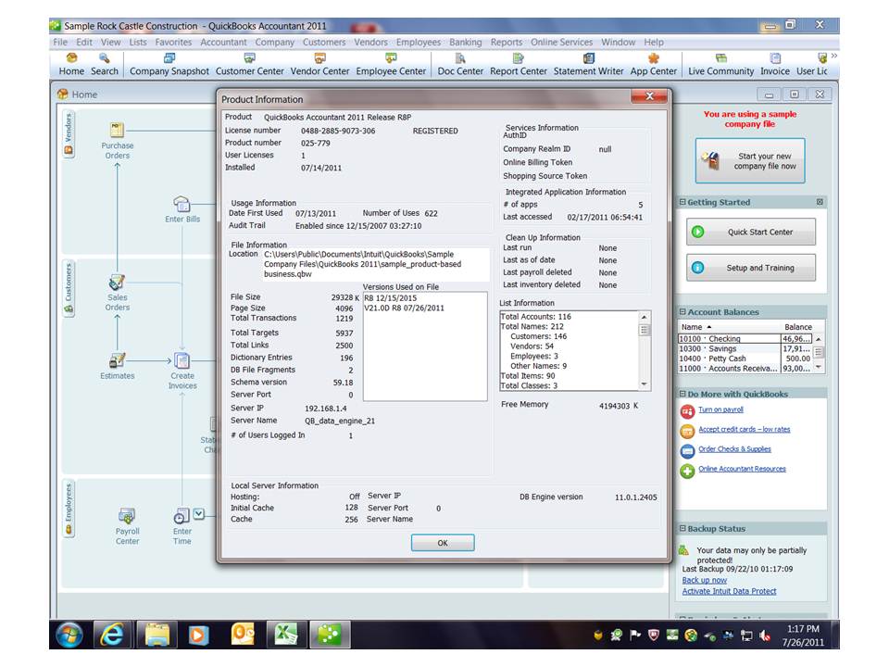The height and width of the screenshot is (667, 889).
Task: Select the Create Invoices icon
Action: tap(183, 364)
